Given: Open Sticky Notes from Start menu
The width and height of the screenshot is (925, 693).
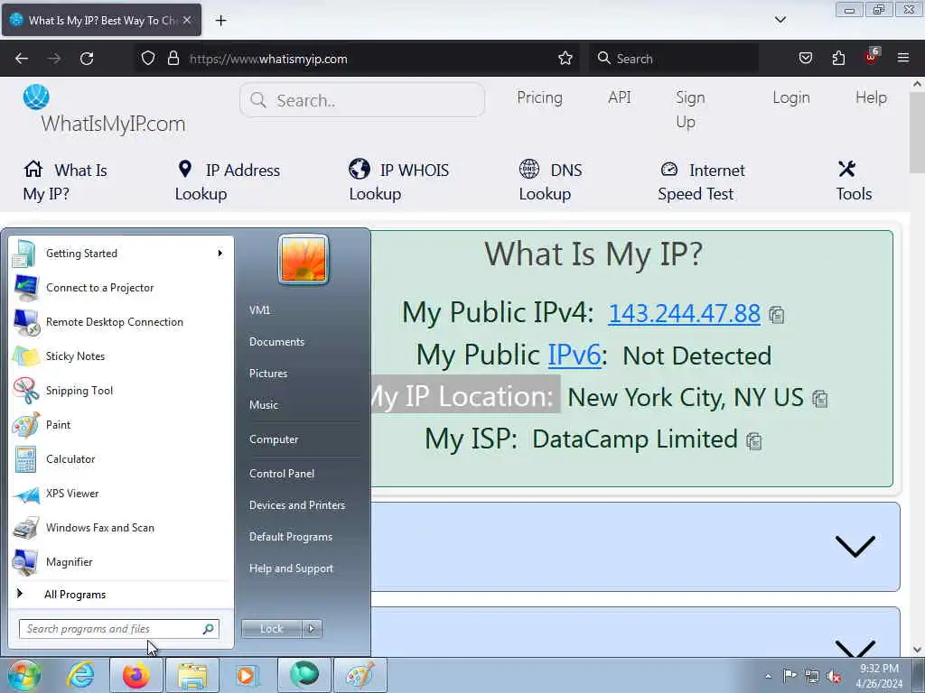Looking at the screenshot, I should coord(121,356).
